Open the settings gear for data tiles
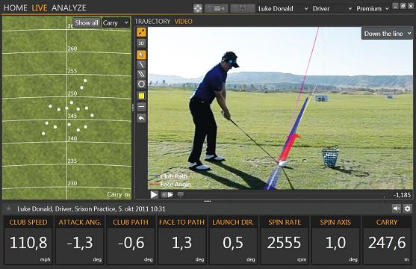The height and width of the screenshot is (269, 416). pos(408,208)
